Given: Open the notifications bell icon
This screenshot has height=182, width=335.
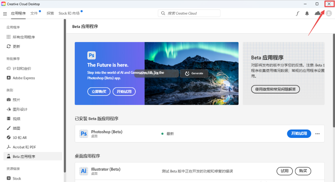Looking at the screenshot, I should 307,14.
